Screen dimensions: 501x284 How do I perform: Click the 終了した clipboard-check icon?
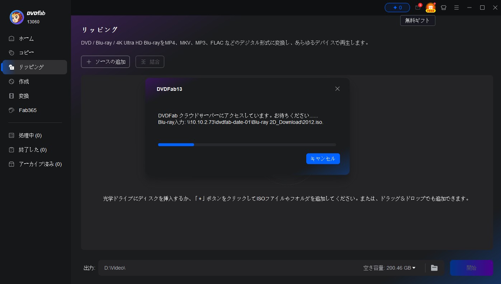[12, 150]
